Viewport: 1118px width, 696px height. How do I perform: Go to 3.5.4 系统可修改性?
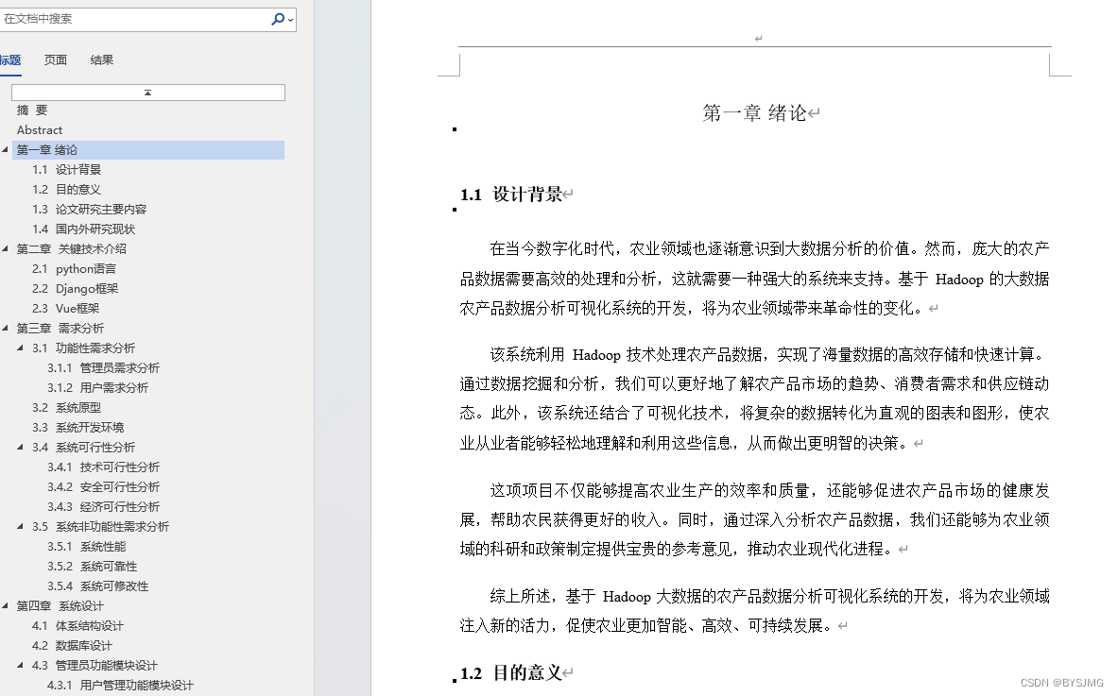click(97, 586)
